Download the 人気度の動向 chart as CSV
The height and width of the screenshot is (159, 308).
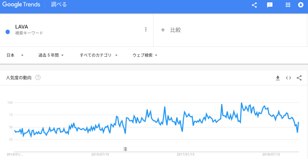coord(278,78)
